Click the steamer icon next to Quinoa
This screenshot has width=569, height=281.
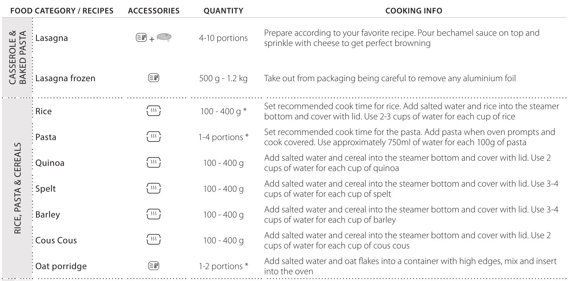[x=154, y=163]
